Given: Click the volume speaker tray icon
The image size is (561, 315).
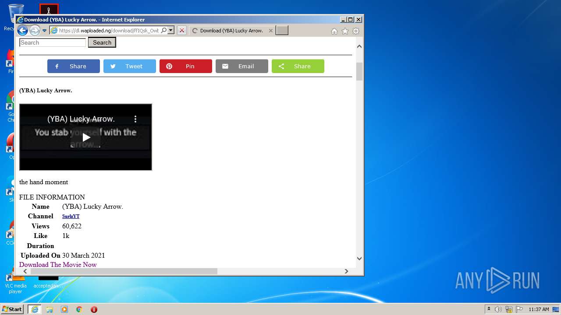Looking at the screenshot, I should [498, 309].
